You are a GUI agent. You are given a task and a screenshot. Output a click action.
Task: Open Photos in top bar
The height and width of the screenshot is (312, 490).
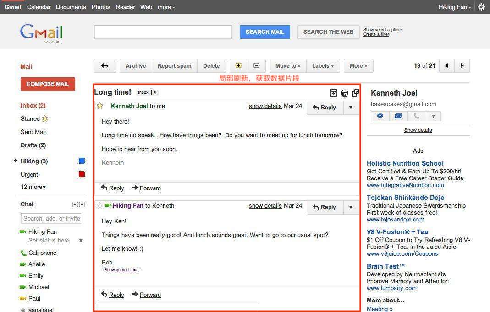tap(101, 7)
